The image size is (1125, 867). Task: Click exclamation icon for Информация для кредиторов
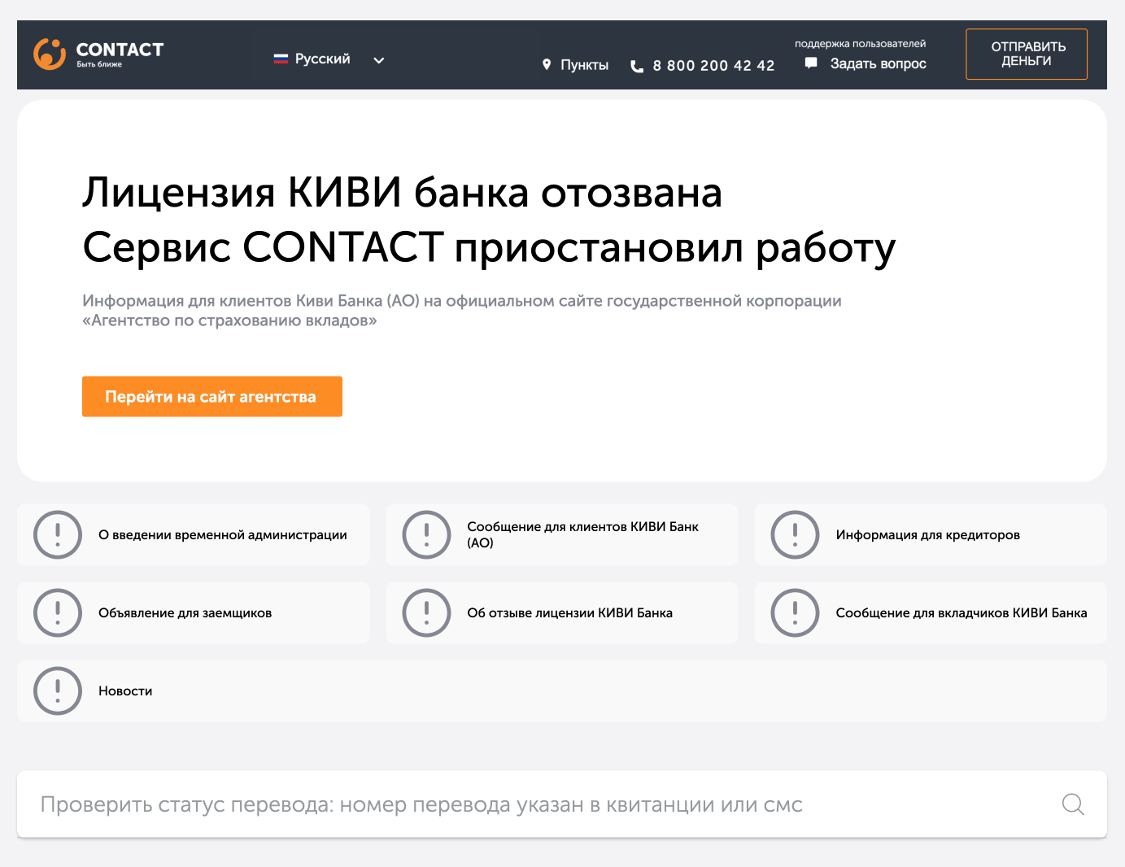pos(795,534)
